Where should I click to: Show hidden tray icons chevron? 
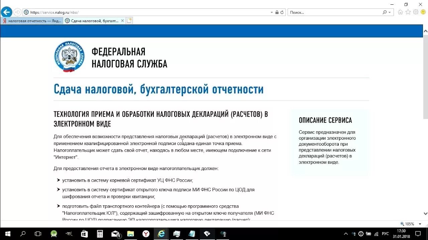pos(346,234)
